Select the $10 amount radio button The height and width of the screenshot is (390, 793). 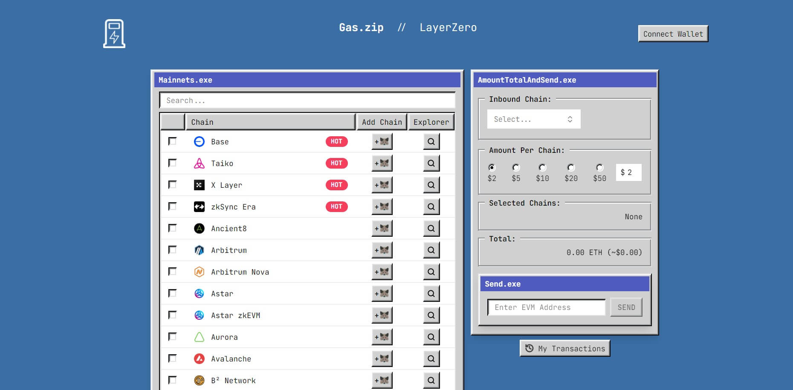point(542,167)
